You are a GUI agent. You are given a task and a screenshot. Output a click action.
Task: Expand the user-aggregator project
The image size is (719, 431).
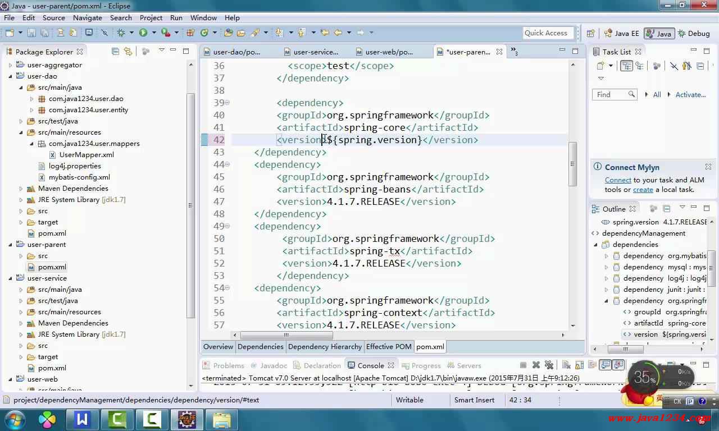pos(10,65)
